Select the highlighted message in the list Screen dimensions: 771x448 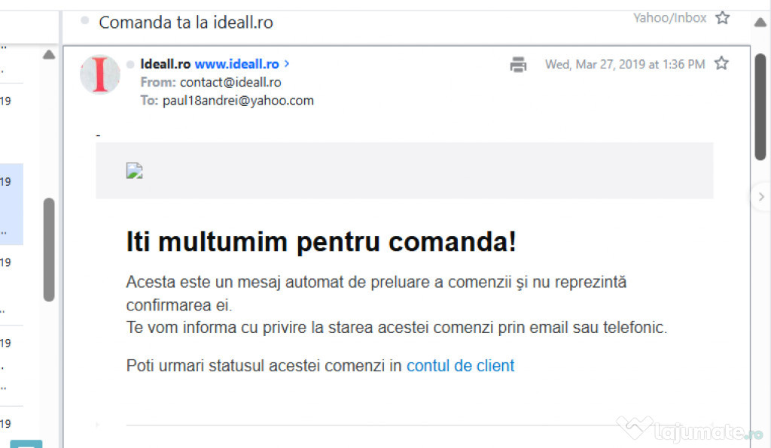[x=11, y=204]
